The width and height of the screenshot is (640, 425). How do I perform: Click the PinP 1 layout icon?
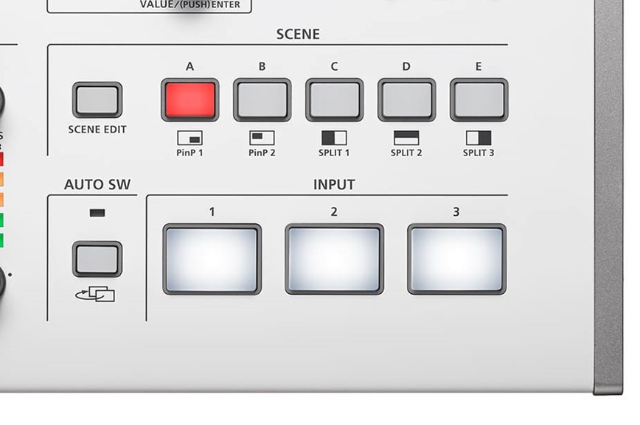point(189,138)
